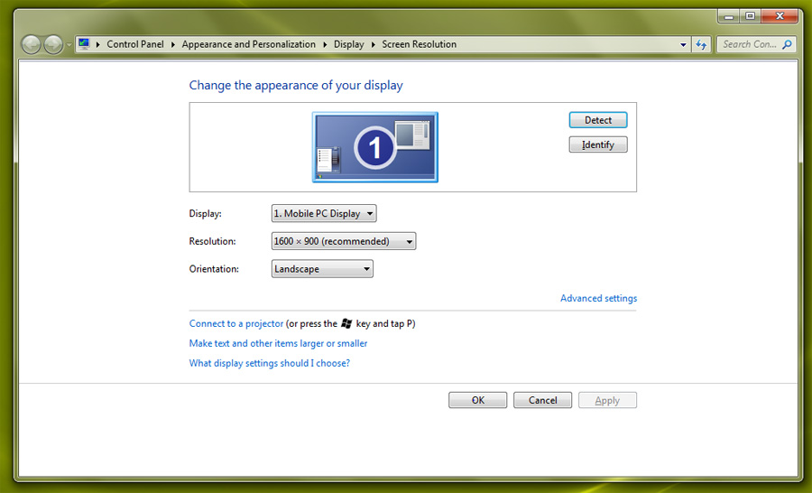The width and height of the screenshot is (812, 493).
Task: Open the Advanced settings link
Action: click(598, 299)
